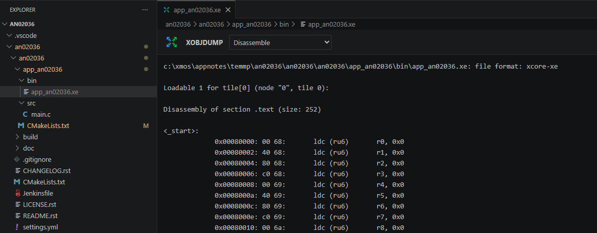597x233 pixels.
Task: Click the app_an02036 breadcrumb segment
Action: tap(251, 25)
